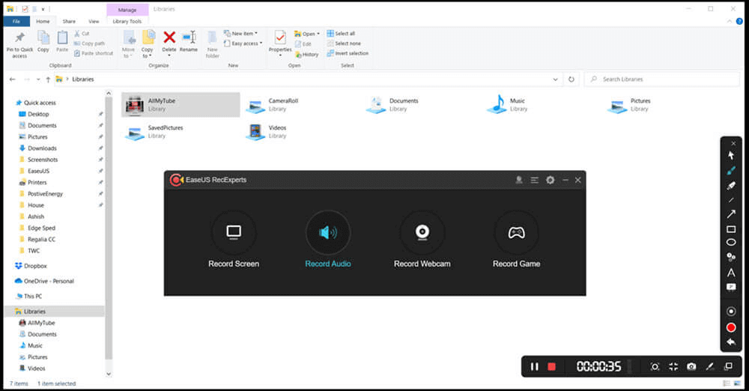Viewport: 749px width, 391px height.
Task: Expand the Move to dropdown
Action: coord(128,44)
